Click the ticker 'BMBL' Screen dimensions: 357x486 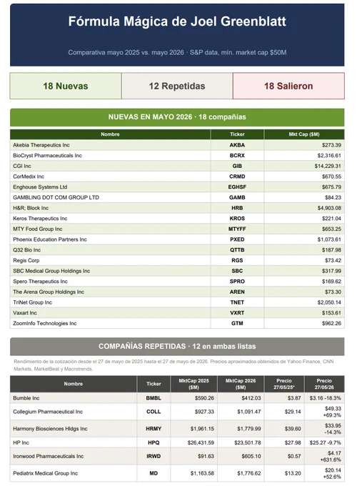pyautogui.click(x=154, y=398)
